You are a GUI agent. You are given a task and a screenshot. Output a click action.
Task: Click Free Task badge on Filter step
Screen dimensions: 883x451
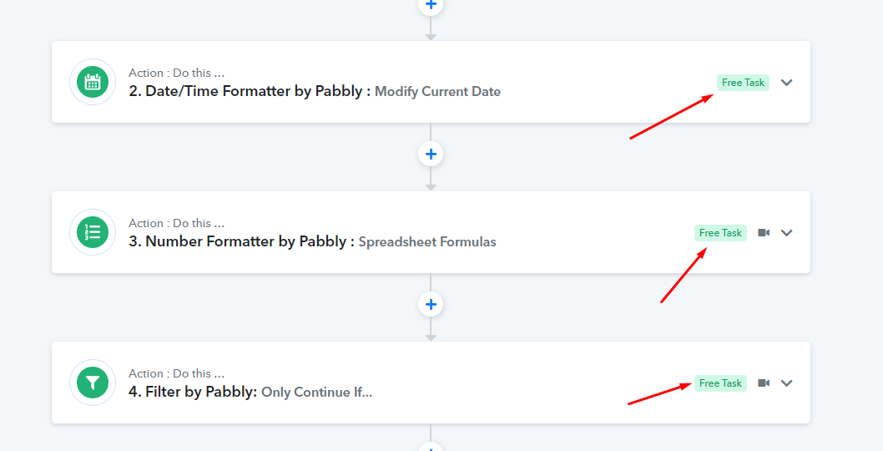pos(720,383)
